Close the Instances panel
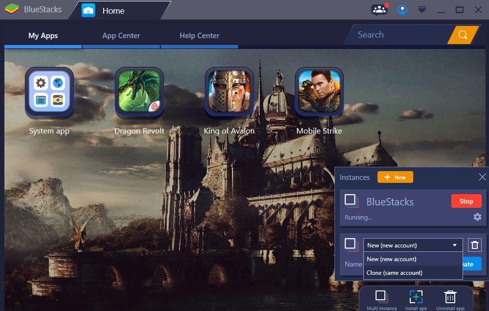Screen dimensions: 489x311 tap(482, 177)
